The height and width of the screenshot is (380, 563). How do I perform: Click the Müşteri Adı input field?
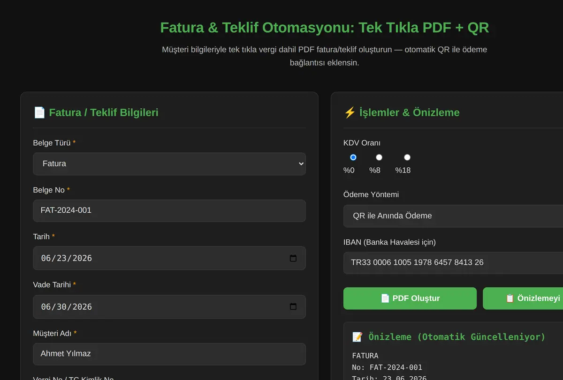(169, 354)
